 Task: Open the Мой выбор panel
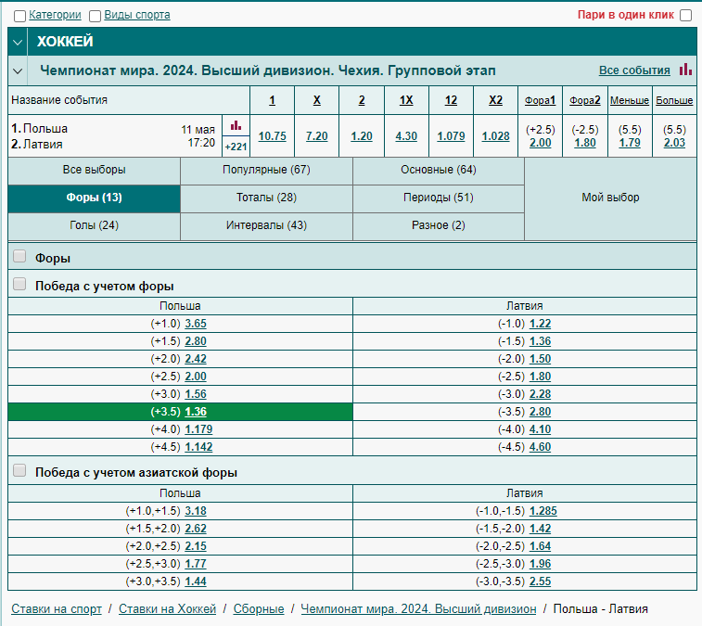[x=610, y=198]
